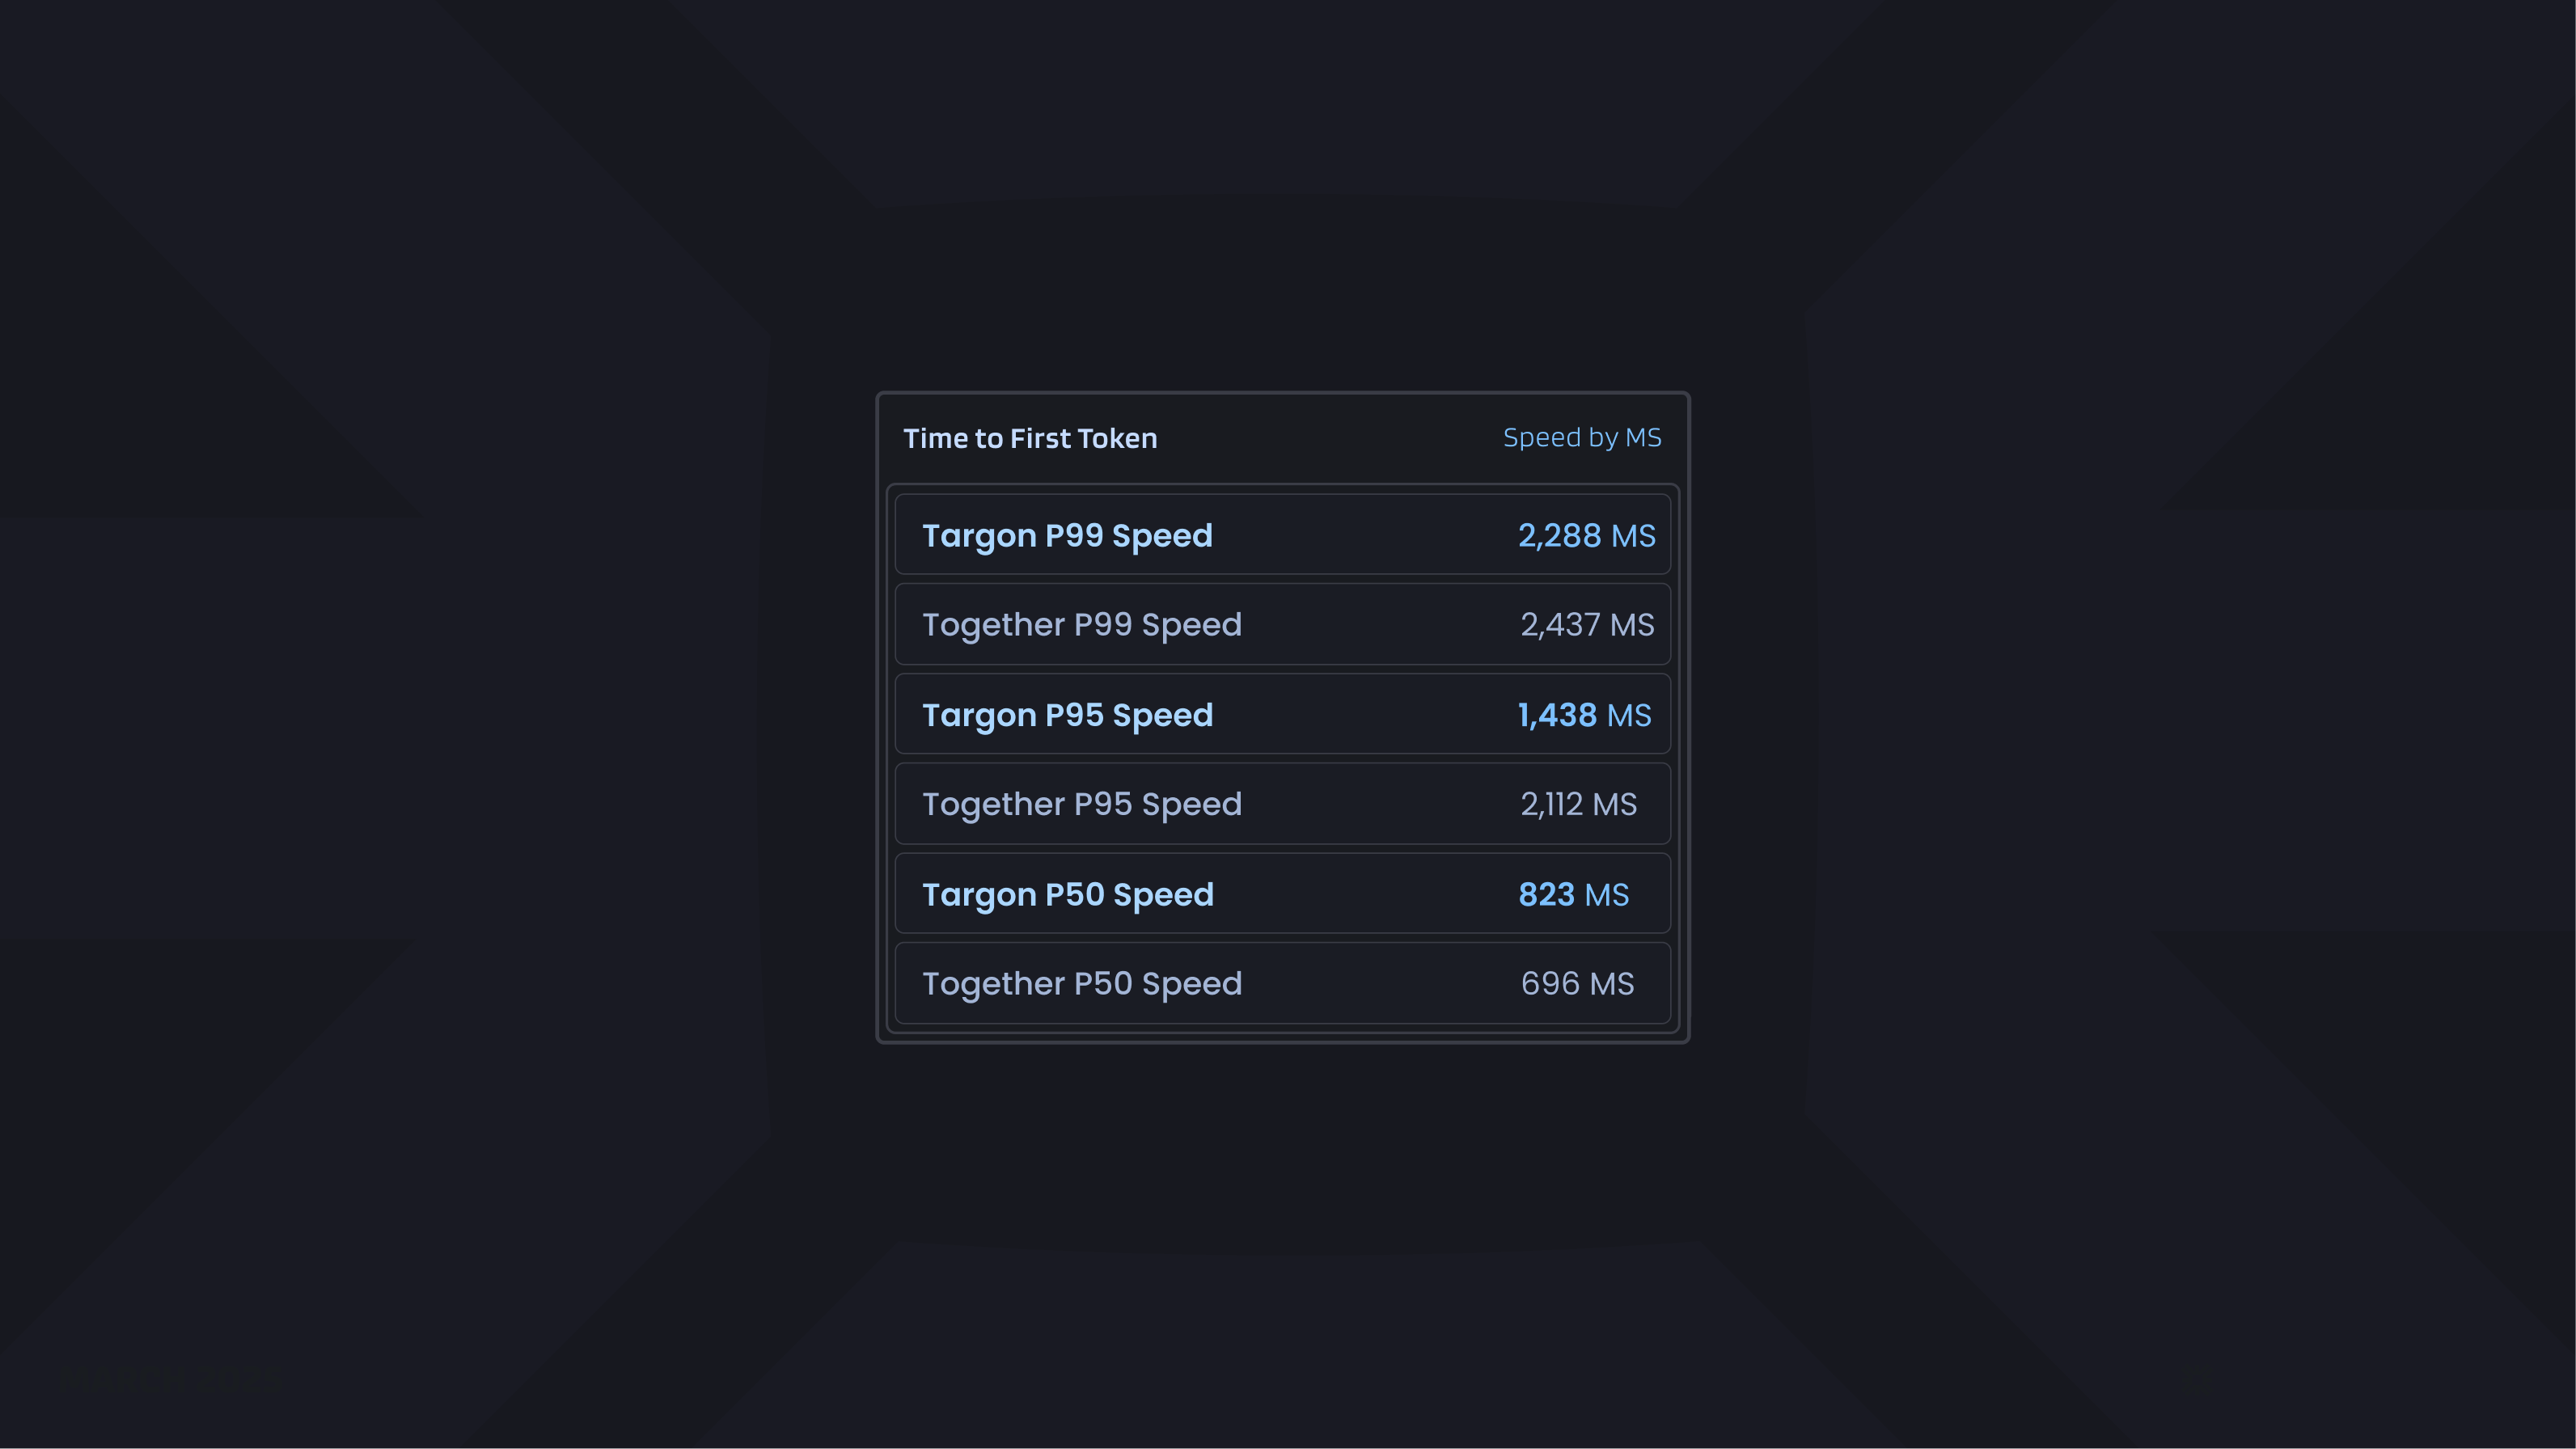Click the MS unit beside 696
The height and width of the screenshot is (1449, 2576).
click(x=1612, y=983)
